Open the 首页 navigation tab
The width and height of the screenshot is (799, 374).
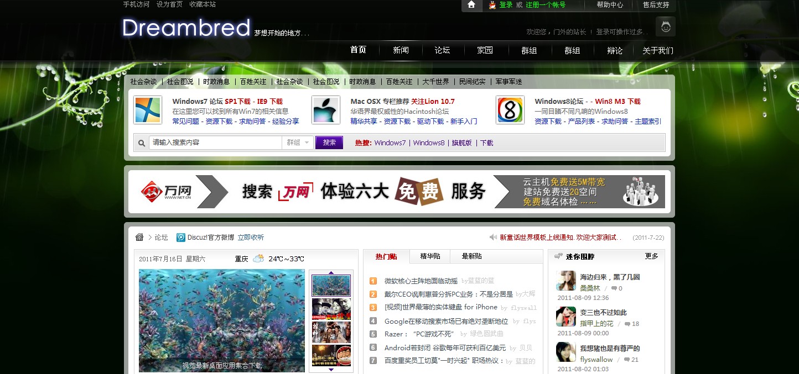(358, 50)
